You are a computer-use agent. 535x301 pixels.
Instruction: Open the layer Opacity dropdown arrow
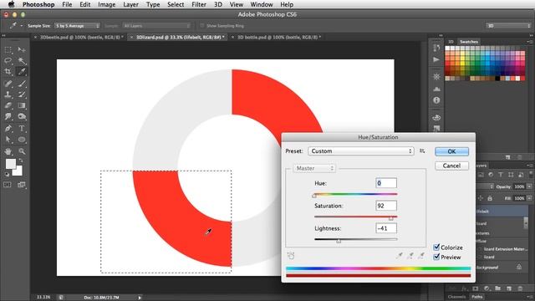tap(529, 186)
